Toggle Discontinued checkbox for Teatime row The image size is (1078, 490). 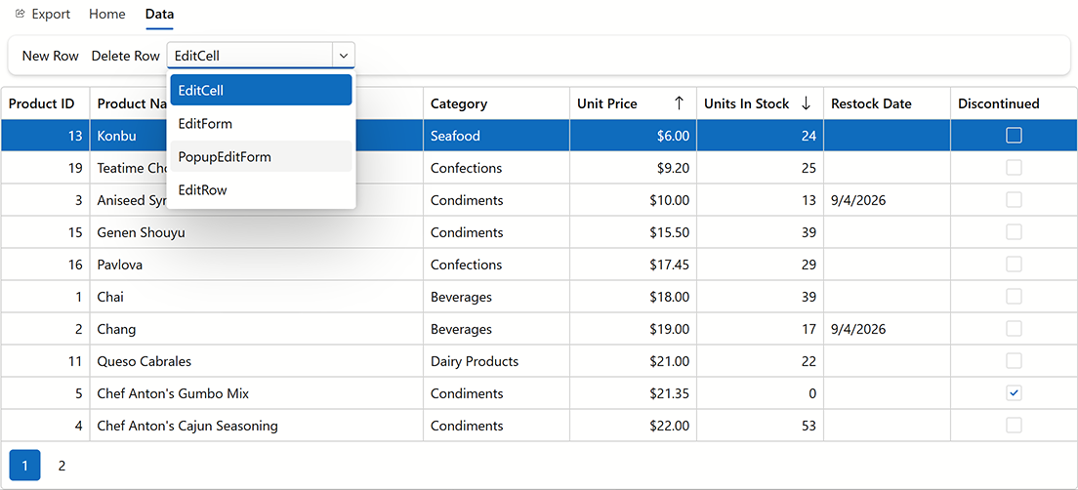pos(1014,168)
